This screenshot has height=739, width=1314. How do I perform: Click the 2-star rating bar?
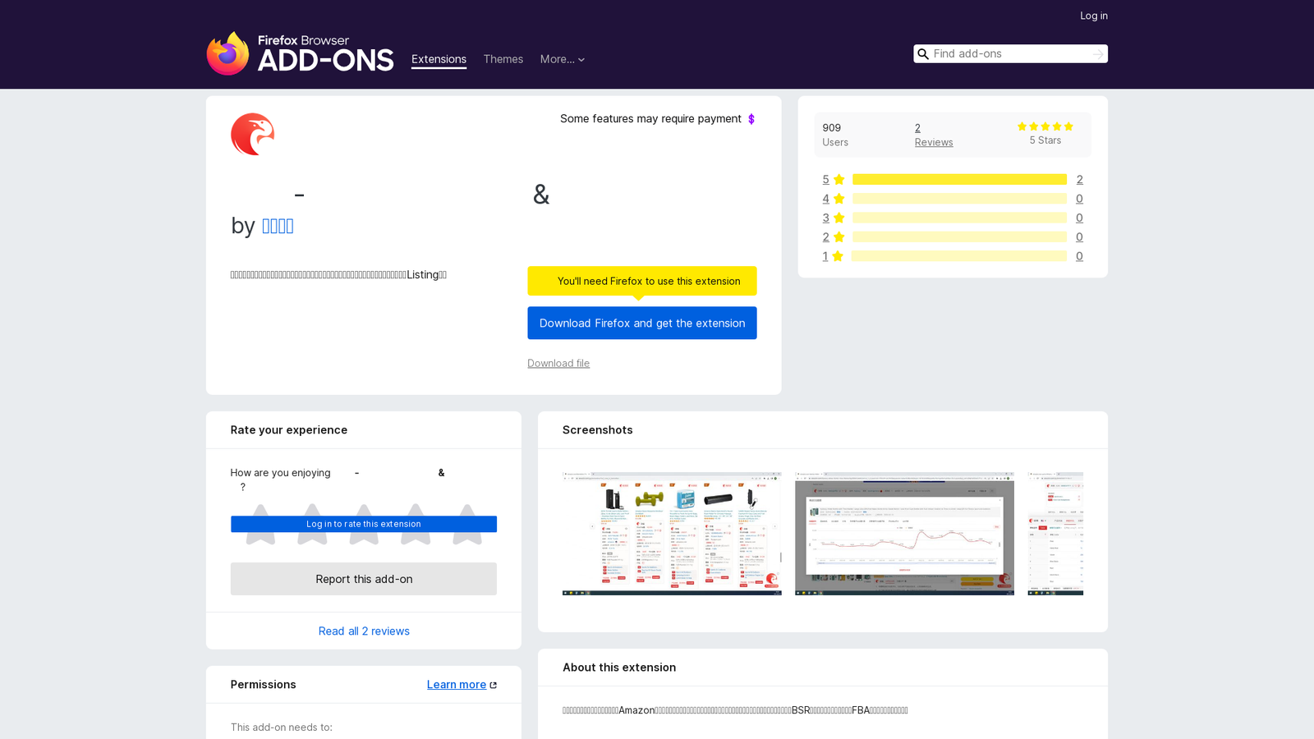tap(959, 237)
